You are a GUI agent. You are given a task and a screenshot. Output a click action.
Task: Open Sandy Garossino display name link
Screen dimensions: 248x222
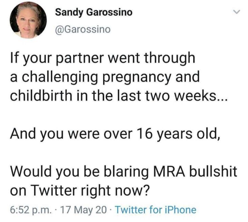point(93,12)
